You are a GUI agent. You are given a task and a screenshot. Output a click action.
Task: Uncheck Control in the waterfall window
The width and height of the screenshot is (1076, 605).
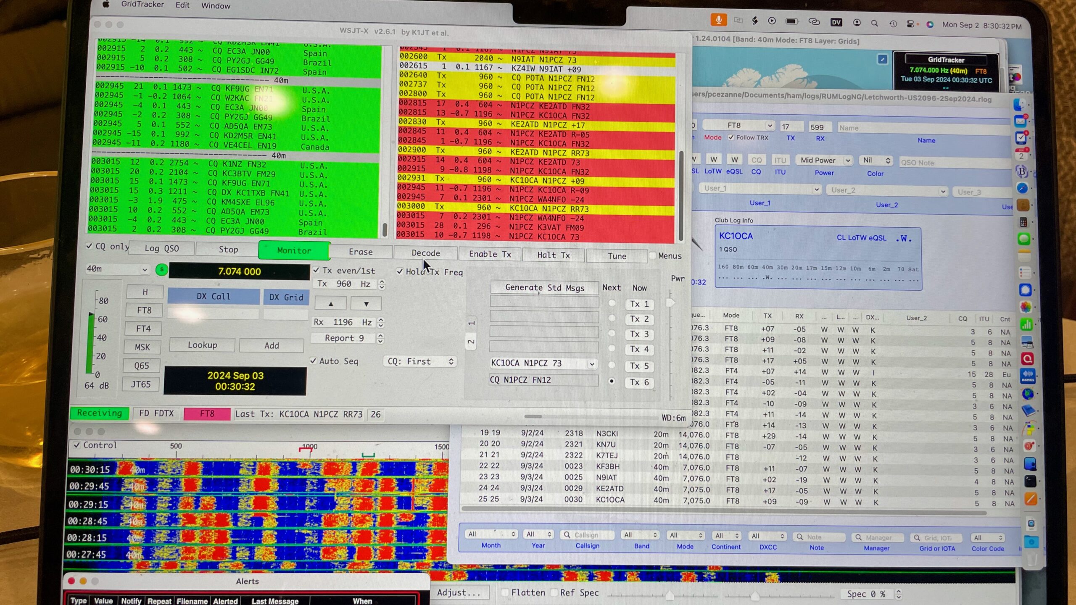[x=76, y=445]
